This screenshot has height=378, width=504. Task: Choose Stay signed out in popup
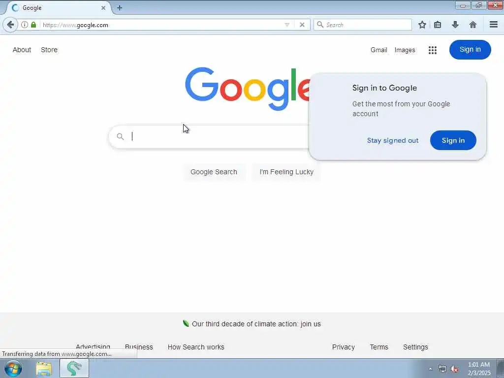[x=393, y=140]
